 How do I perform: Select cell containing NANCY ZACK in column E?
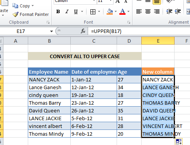pos(158,79)
